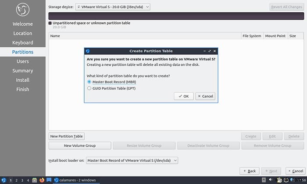Click the show desktop taskbar icon
Viewport: 307px width, 184px height.
click(x=49, y=180)
